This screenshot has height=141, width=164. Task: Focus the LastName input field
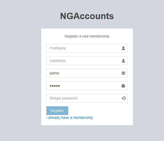[x=84, y=61]
